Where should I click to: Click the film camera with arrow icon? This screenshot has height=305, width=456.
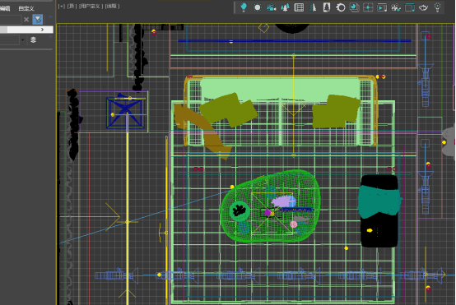point(396,7)
